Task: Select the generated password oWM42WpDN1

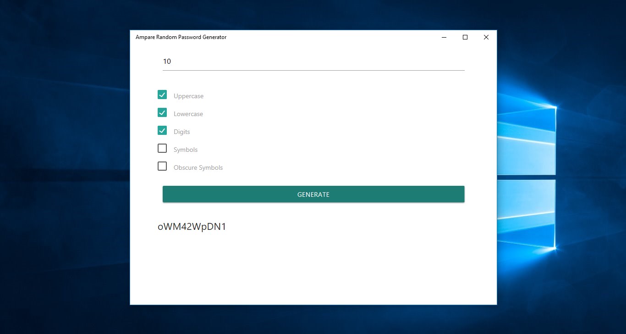Action: click(x=192, y=227)
